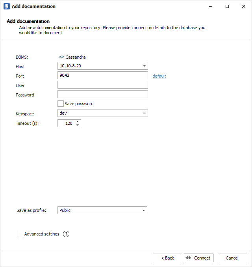Open the Save as profile dropdown
This screenshot has width=252, height=267.
[144, 210]
